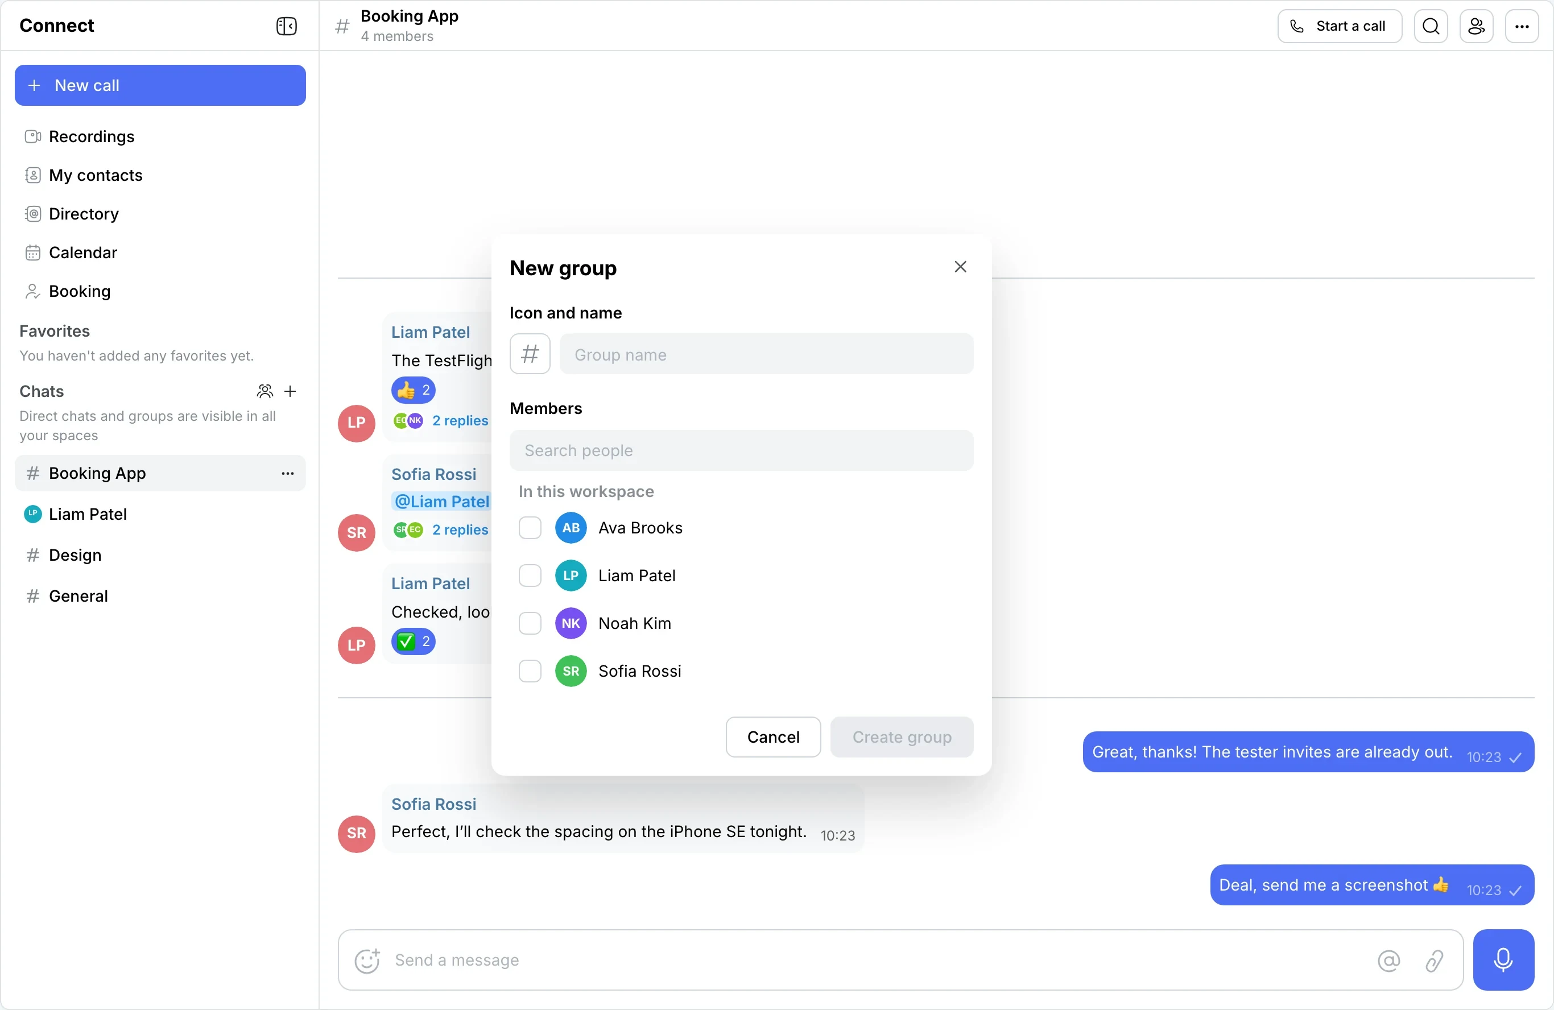This screenshot has height=1010, width=1554.
Task: Open 2 replies under Sofia Rossi's mention
Action: click(460, 529)
